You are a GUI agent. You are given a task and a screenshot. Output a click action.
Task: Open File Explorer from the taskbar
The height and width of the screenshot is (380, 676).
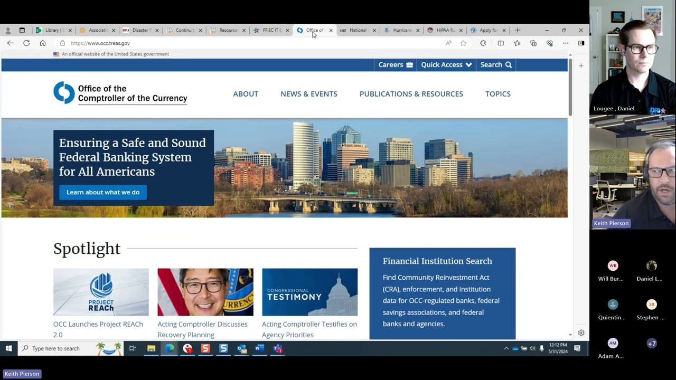point(151,348)
